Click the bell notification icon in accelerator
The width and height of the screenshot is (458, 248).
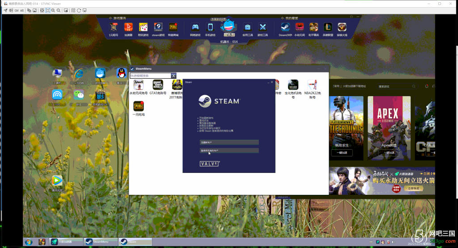point(427,86)
